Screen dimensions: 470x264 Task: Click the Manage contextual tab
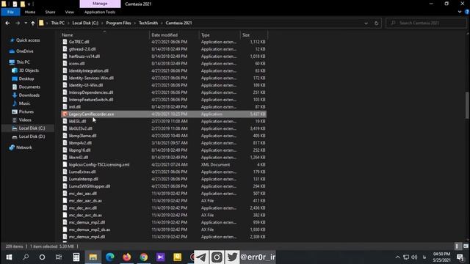[x=100, y=4]
